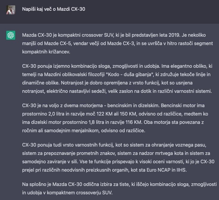Click the closing paragraph starting "Na splošno"
Screen dimensions: 219x200
pos(119,188)
